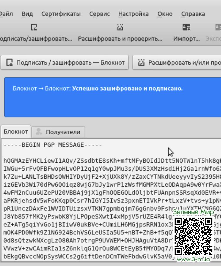
Task: Click the Sign/Encrypt toolbar icon
Action: [34, 28]
